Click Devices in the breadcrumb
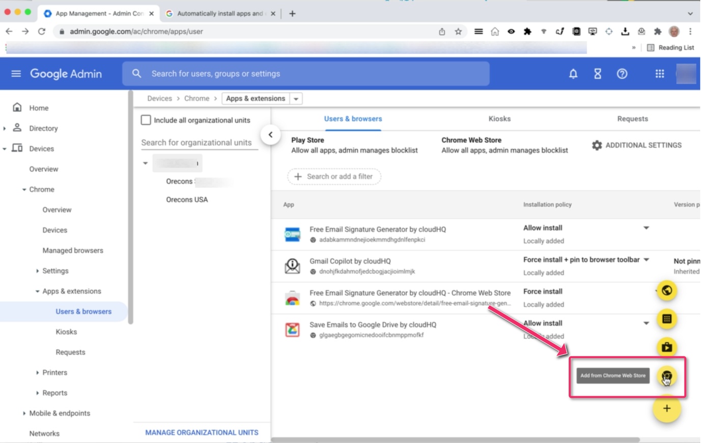Screen dimensions: 704x443 159,99
